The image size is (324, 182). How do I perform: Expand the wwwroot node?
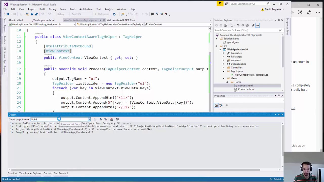coord(223,60)
